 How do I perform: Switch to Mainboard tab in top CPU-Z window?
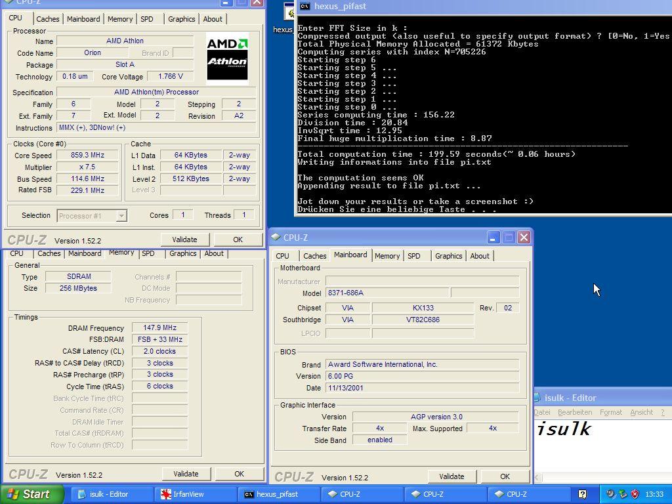tap(83, 19)
